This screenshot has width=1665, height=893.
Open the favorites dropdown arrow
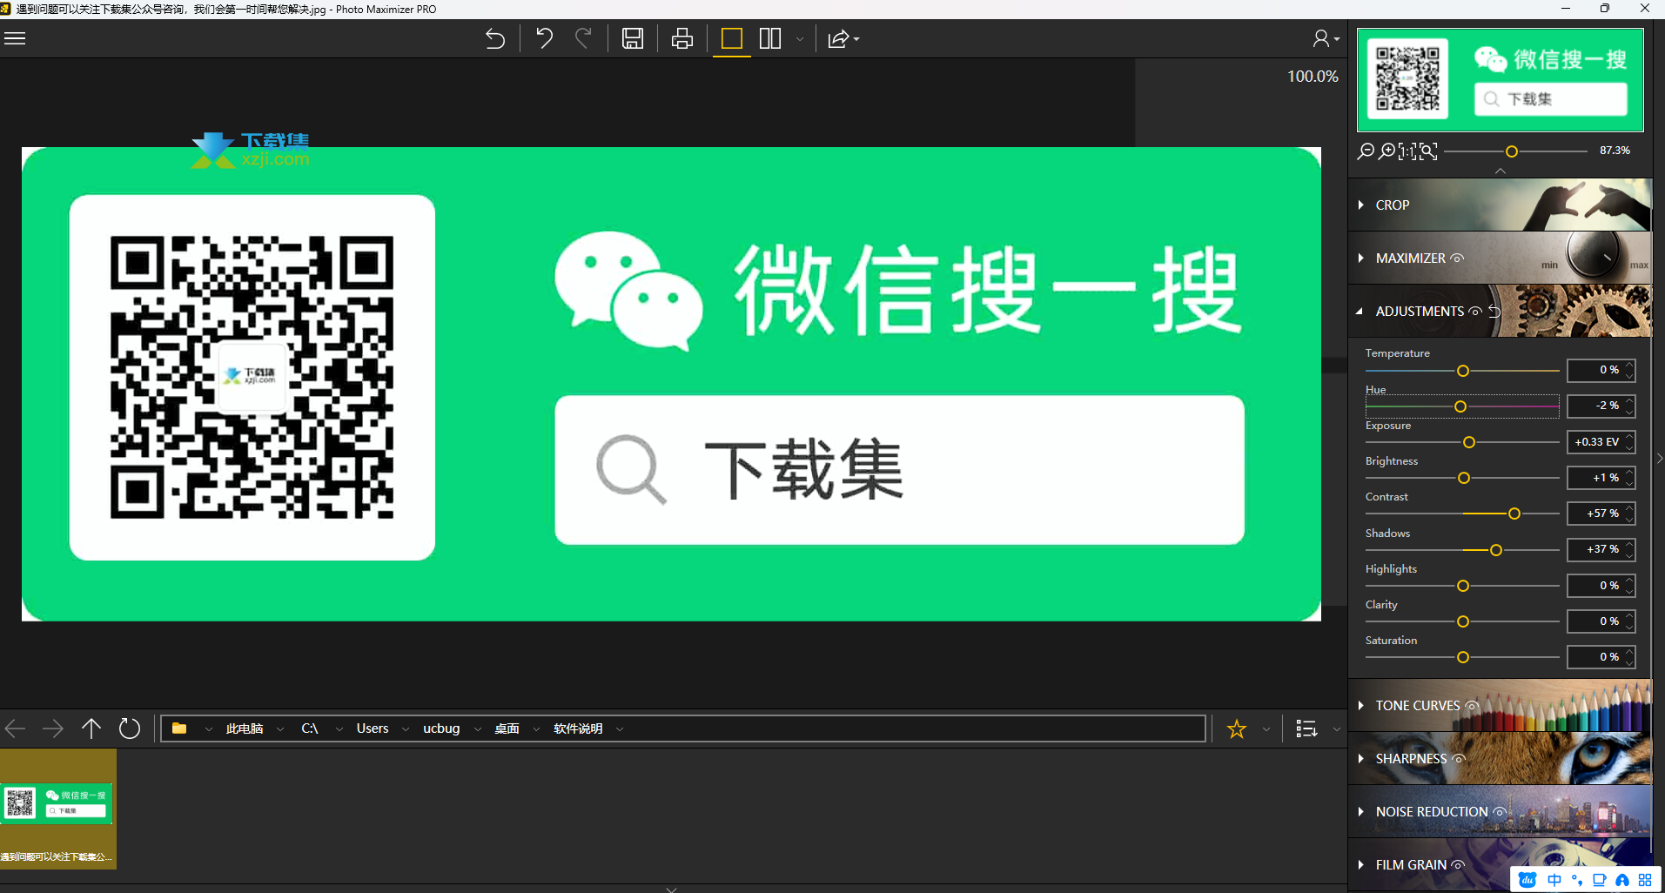(1266, 729)
